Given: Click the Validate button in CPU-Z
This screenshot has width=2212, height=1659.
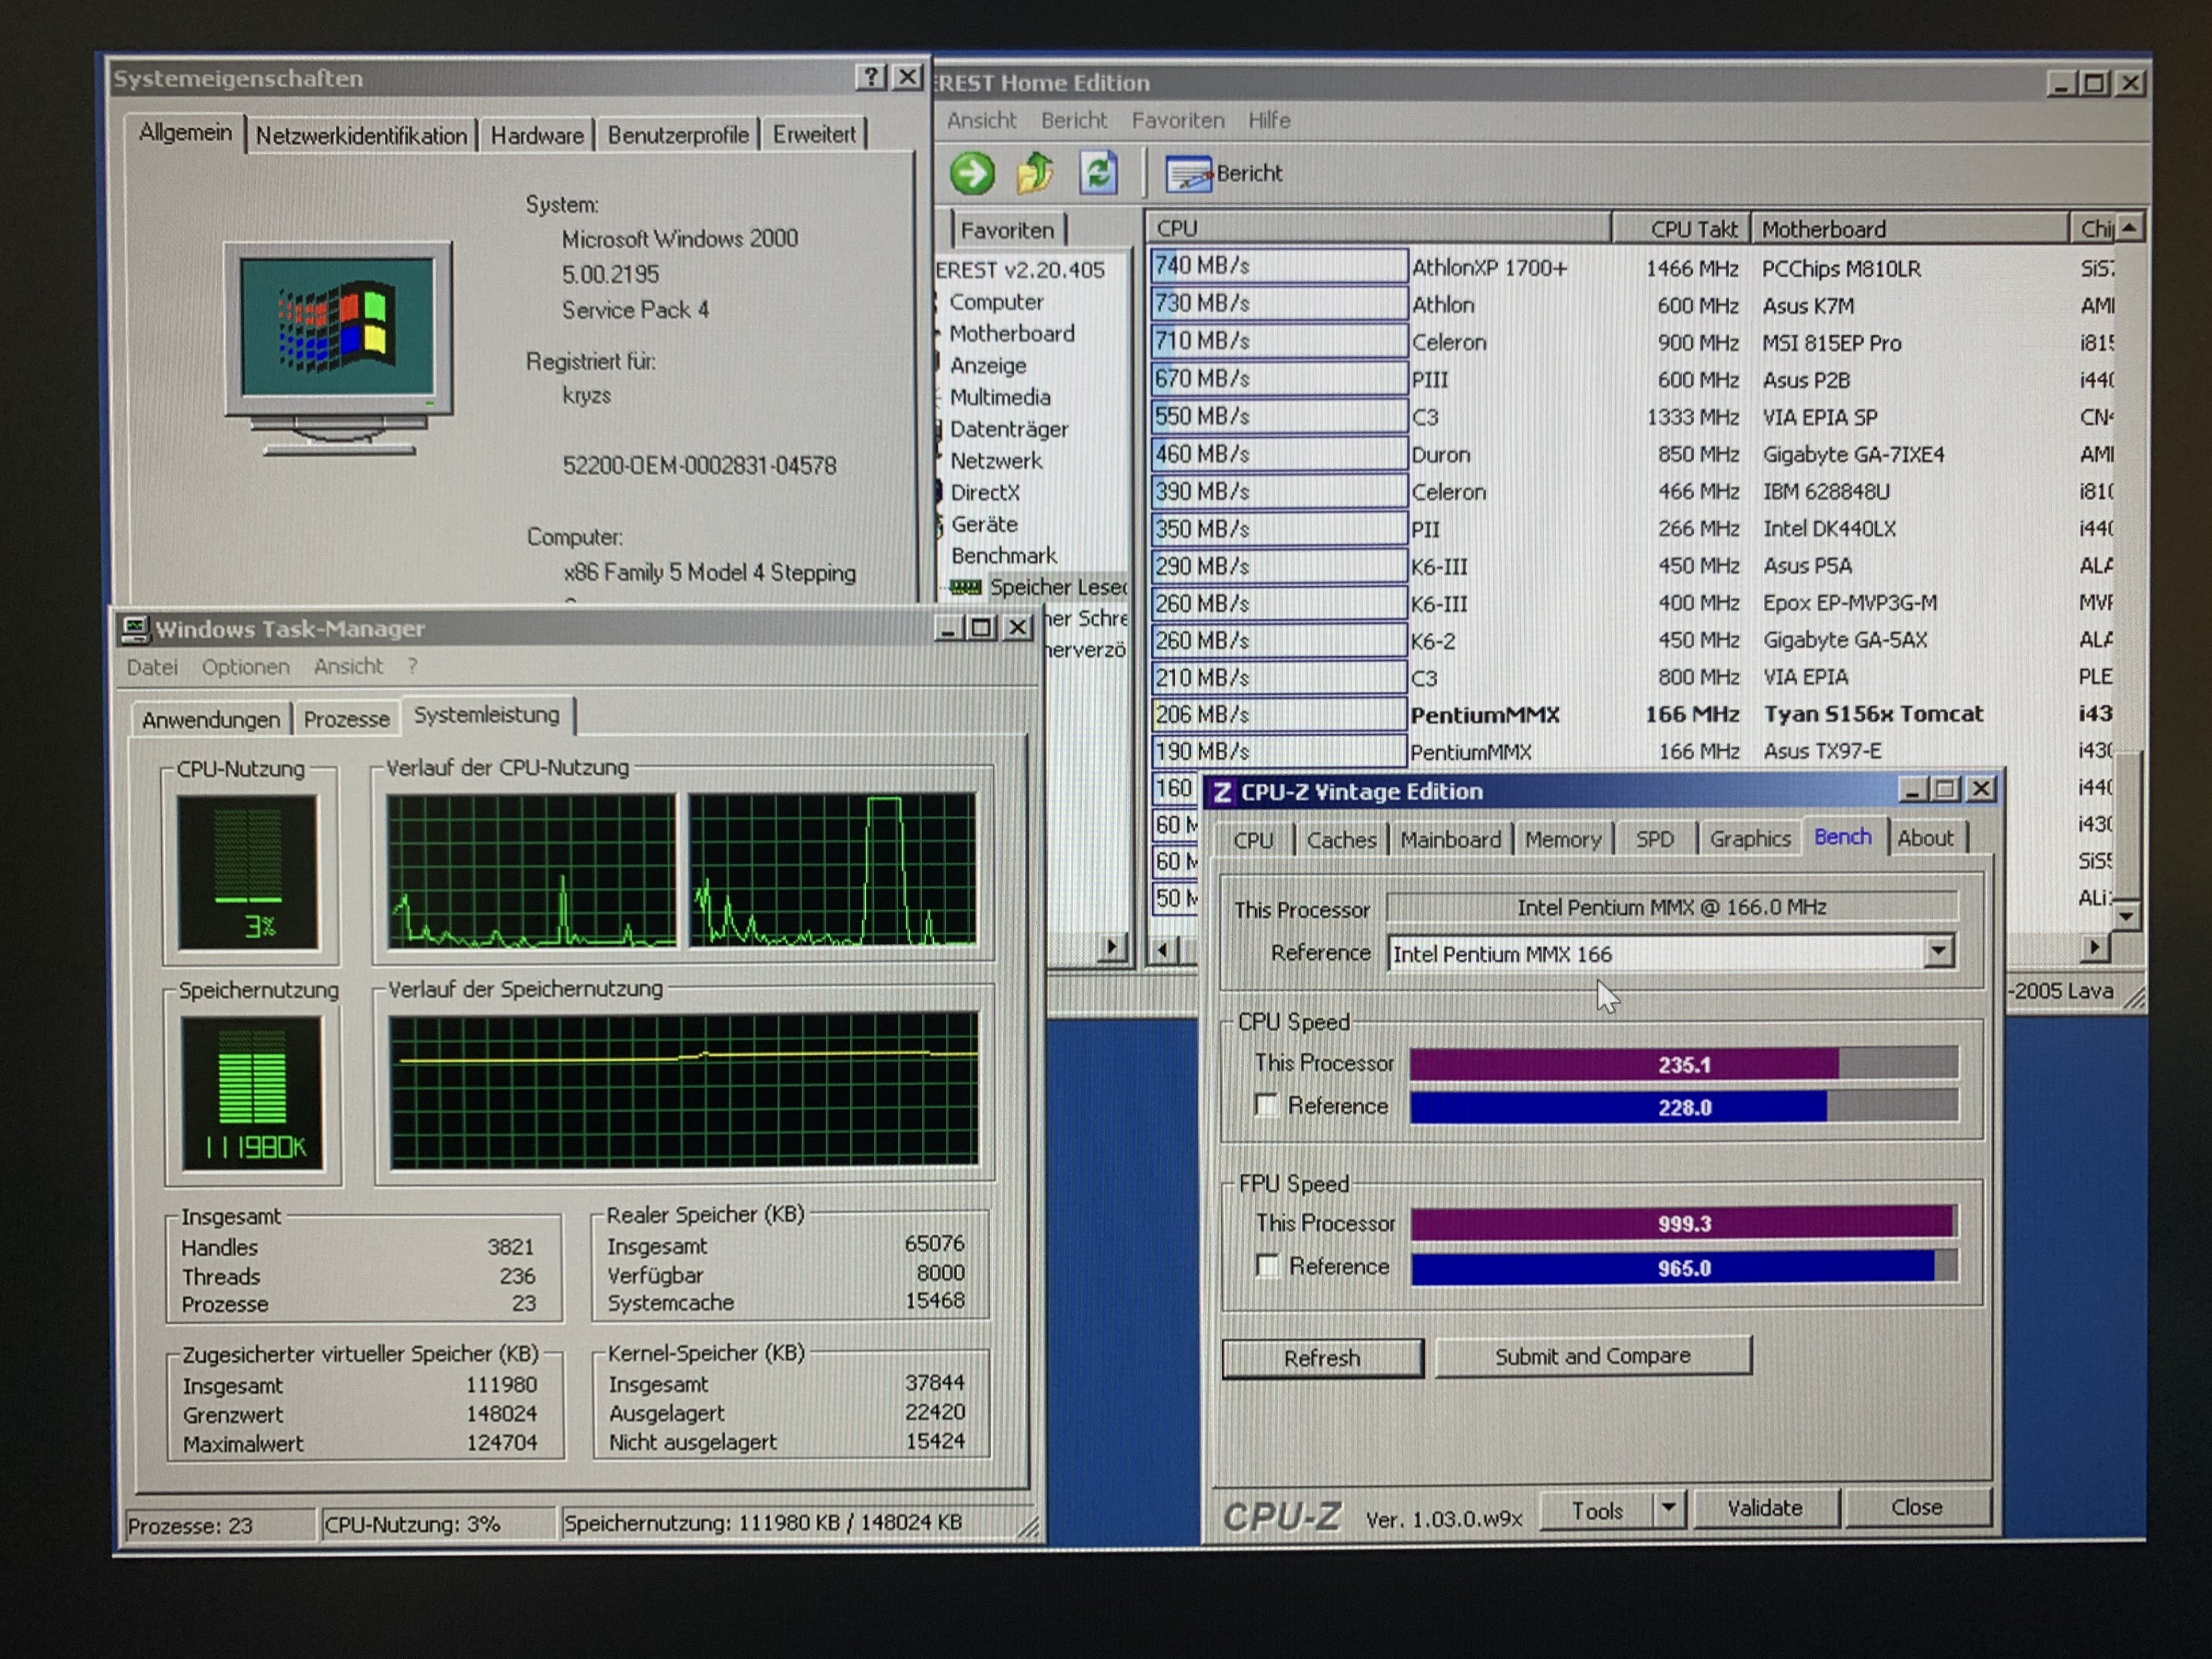Looking at the screenshot, I should (x=1764, y=1508).
